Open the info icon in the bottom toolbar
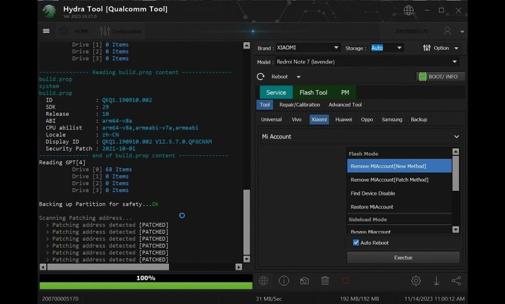 [284, 281]
